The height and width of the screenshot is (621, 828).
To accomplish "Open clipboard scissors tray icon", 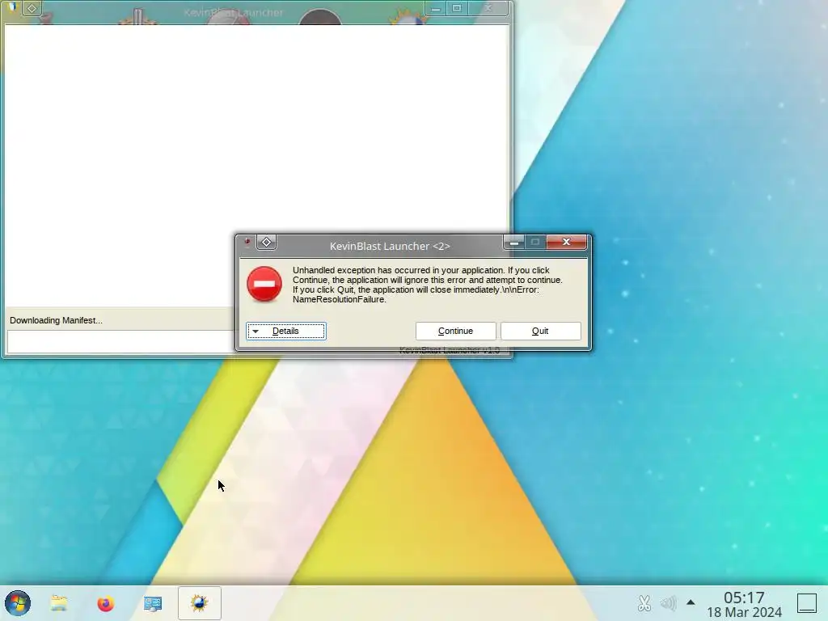I will [x=644, y=603].
